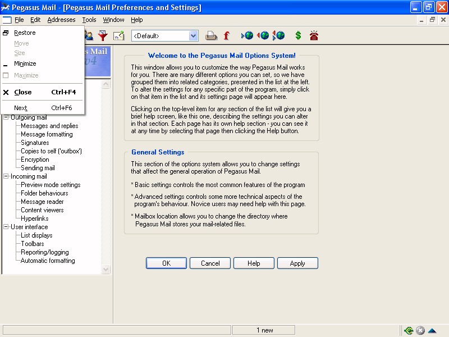The height and width of the screenshot is (337, 449).
Task: Select Automatic formatting item
Action: pyautogui.click(x=48, y=261)
